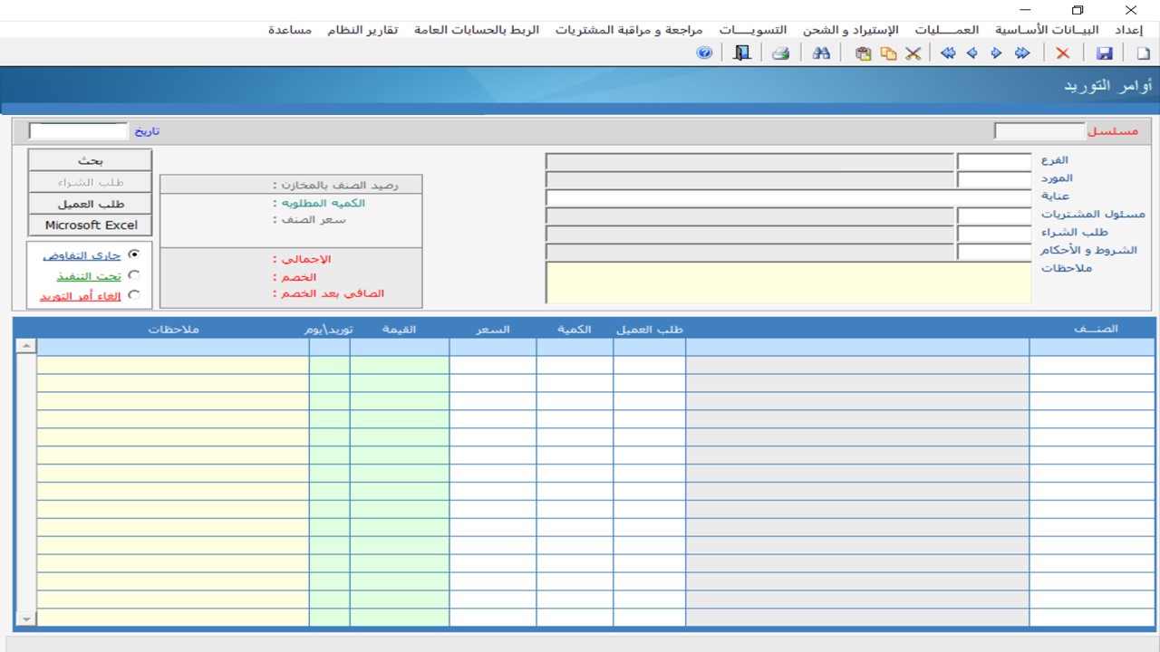Click the printer icon in toolbar
The height and width of the screenshot is (652, 1160).
[780, 53]
